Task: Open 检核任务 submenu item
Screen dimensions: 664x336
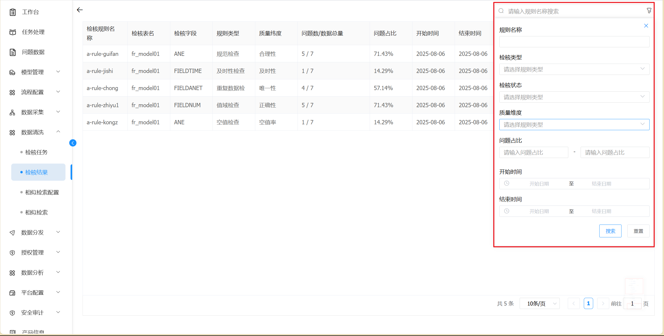Action: [x=36, y=152]
